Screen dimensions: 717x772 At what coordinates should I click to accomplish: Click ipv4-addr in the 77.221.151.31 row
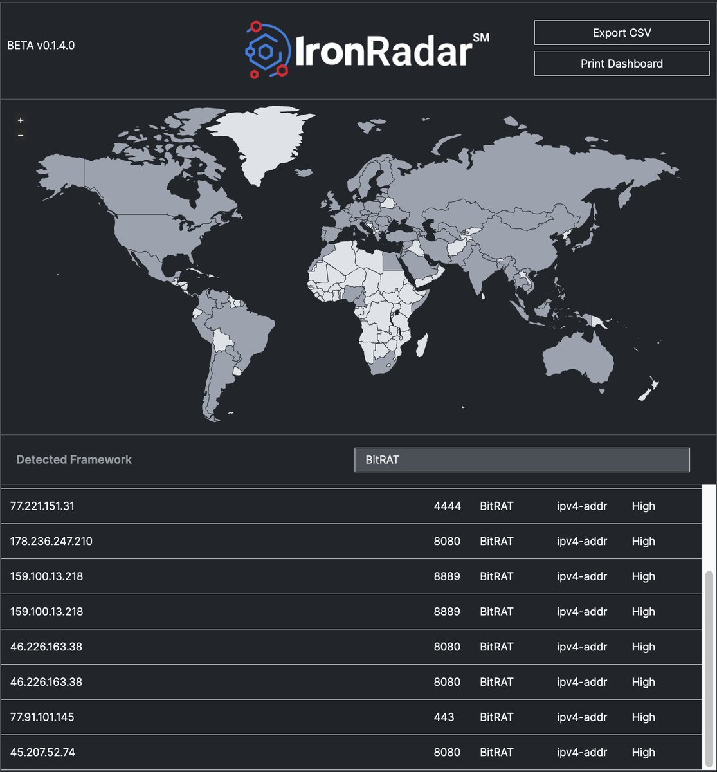coord(582,506)
